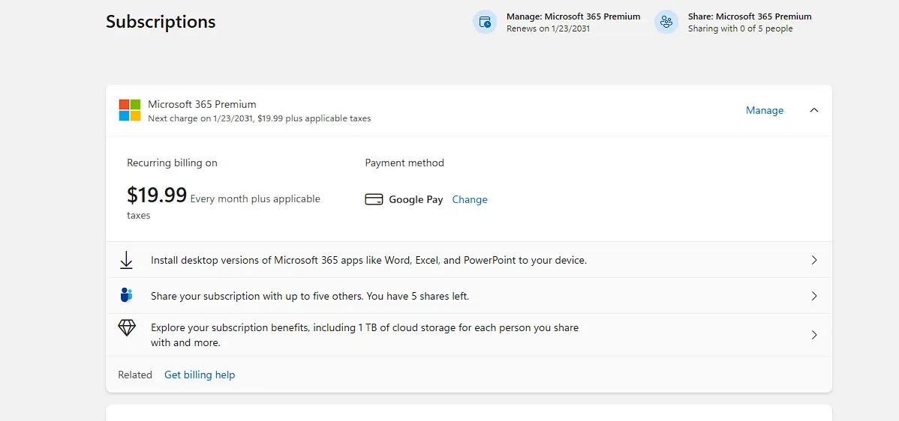
Task: Open the Get billing help link
Action: coord(200,375)
